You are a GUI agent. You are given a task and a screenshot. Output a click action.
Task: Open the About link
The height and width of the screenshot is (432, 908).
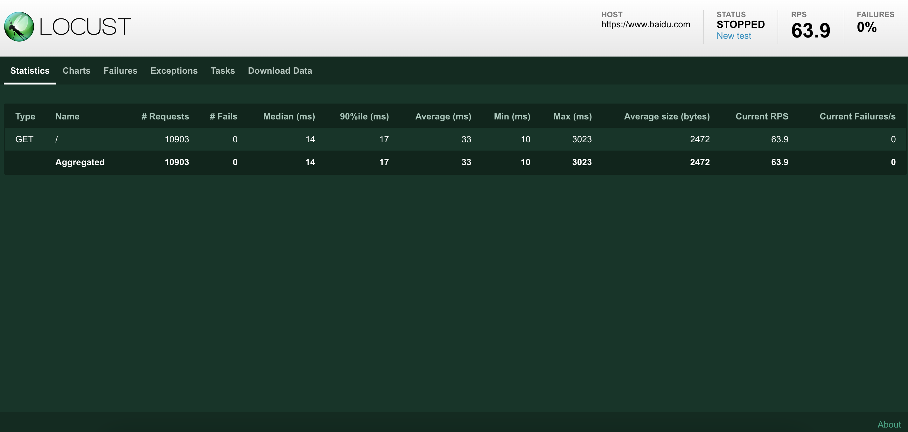tap(889, 424)
